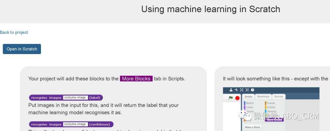Image resolution: width=330 pixels, height=131 pixels.
Task: Click the costume image input in label block
Action: tap(75, 98)
